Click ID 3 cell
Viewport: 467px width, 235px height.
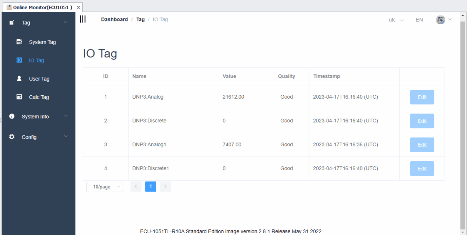pyautogui.click(x=106, y=144)
